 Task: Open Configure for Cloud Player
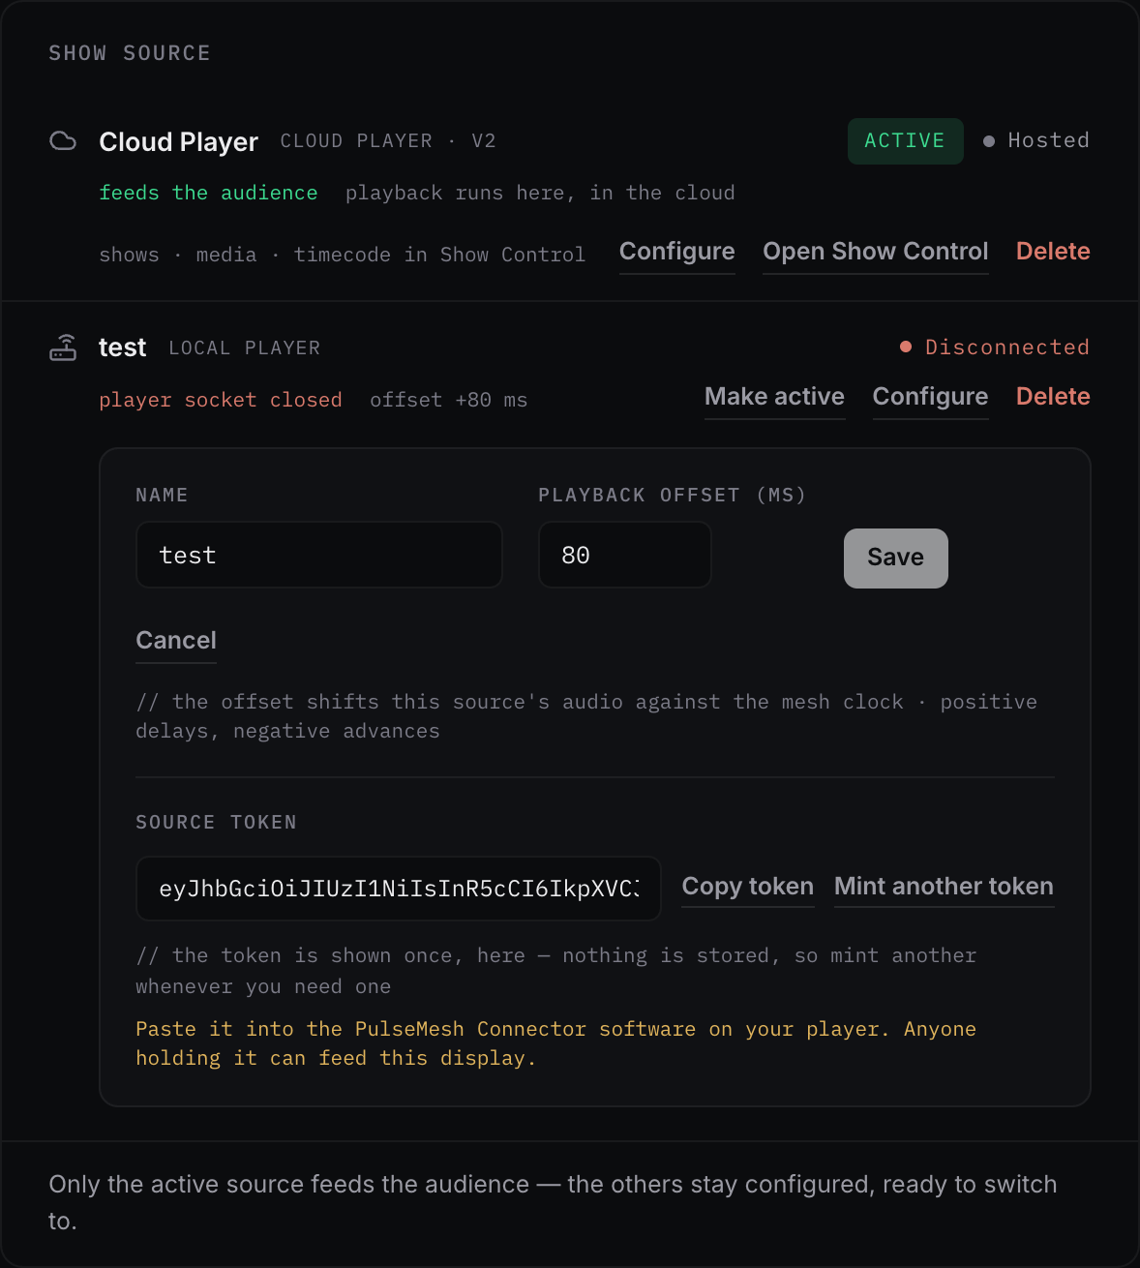[676, 252]
